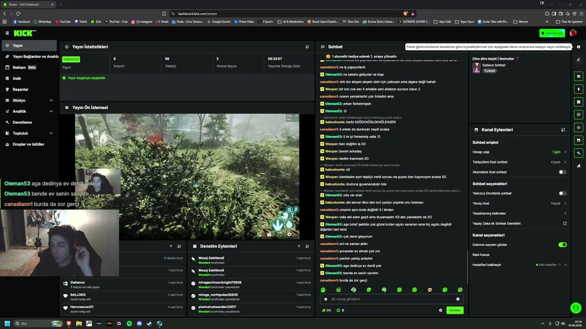Screen dimensions: 586x329
Task: Click the pencil edit layout icon
Action: tap(579, 60)
